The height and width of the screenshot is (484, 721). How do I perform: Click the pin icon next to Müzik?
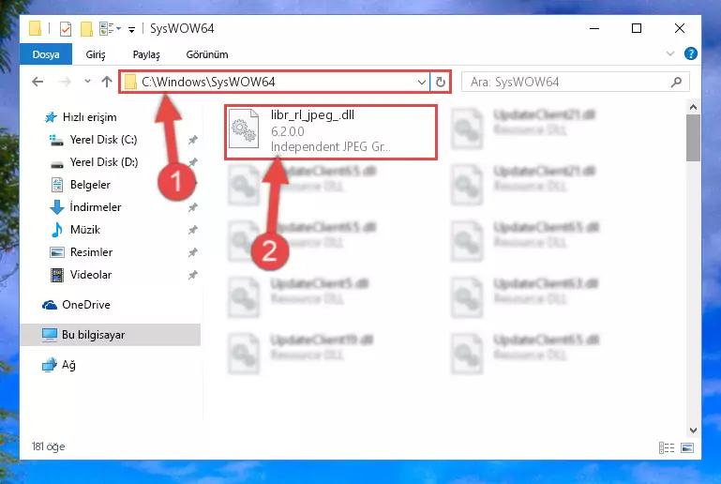point(192,230)
